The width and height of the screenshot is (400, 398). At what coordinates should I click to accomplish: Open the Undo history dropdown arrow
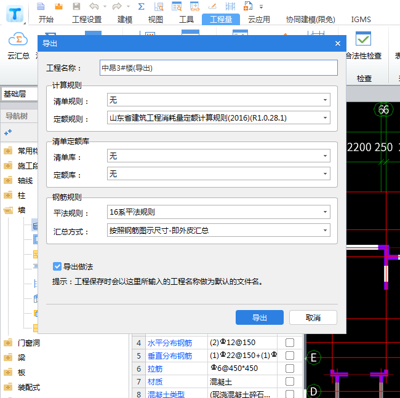105,6
